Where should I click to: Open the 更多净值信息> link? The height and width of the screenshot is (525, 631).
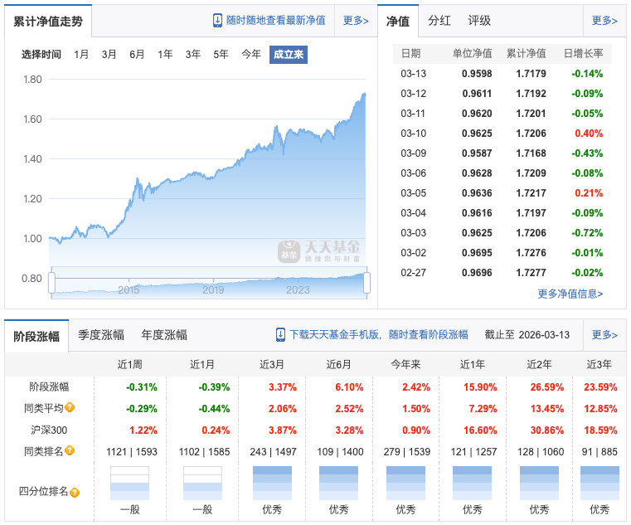pos(570,294)
